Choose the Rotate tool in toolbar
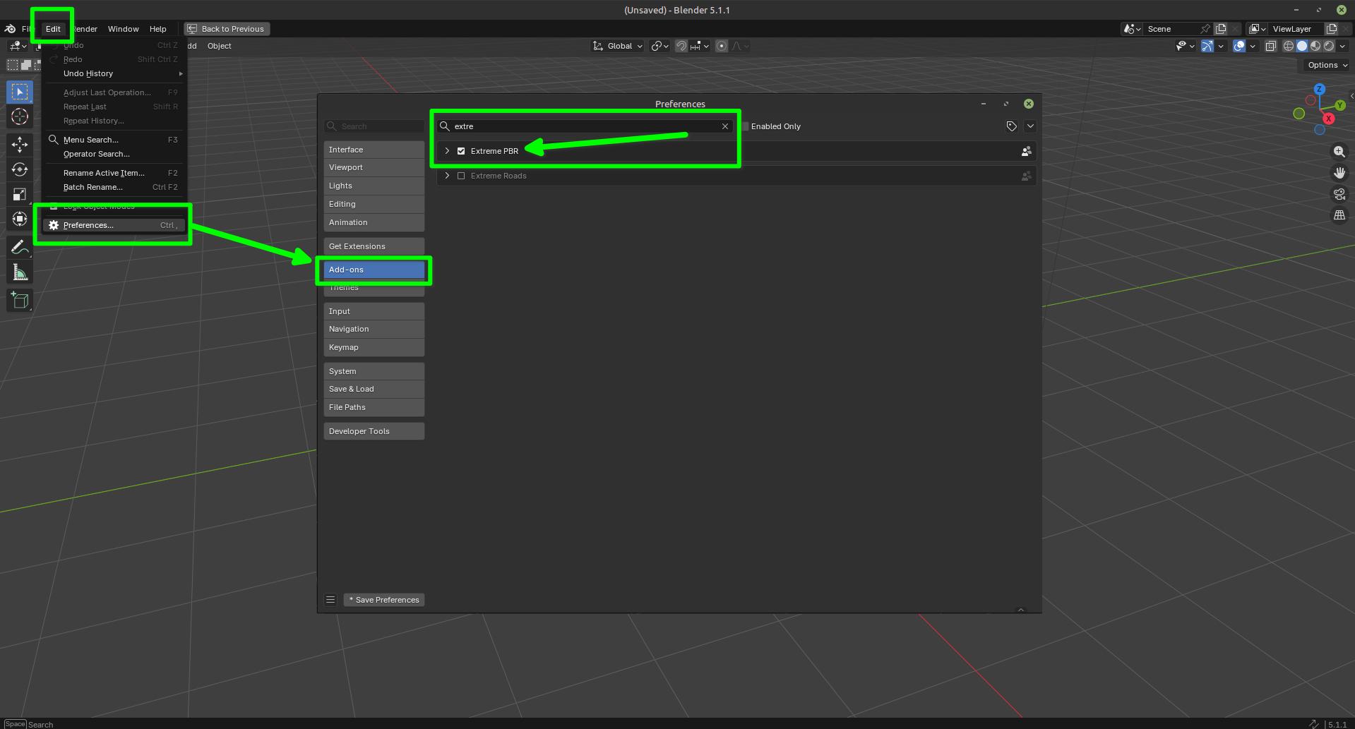1355x729 pixels. click(20, 169)
